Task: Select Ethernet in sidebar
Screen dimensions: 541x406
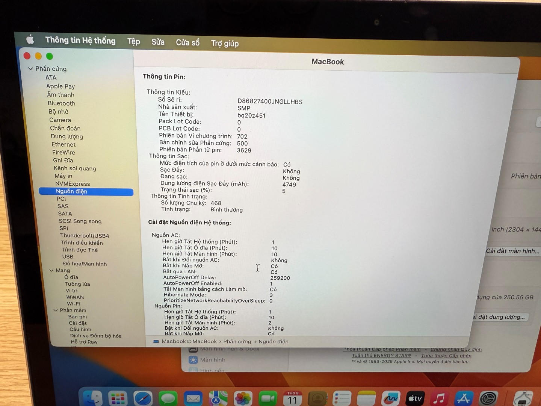Action: coord(63,144)
